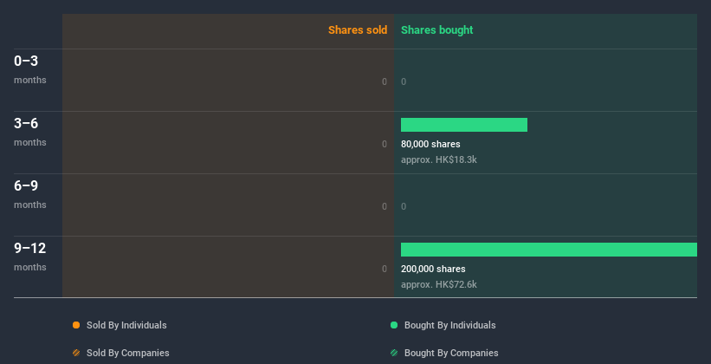Select the Sold By Companies legend label
The height and width of the screenshot is (364, 711).
(128, 353)
